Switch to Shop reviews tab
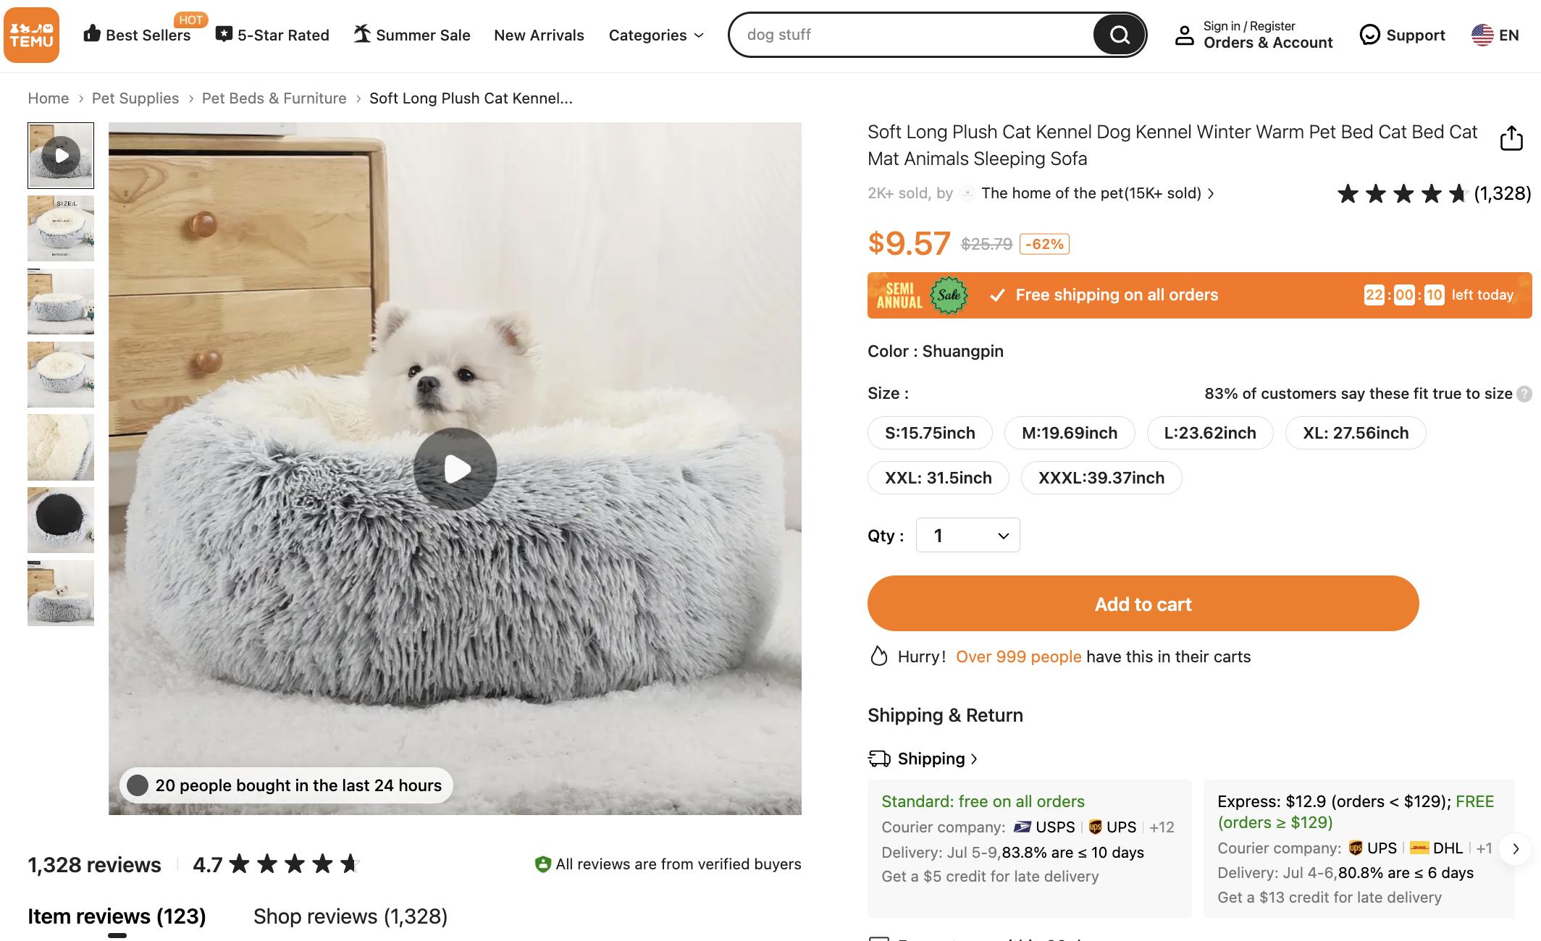The width and height of the screenshot is (1541, 941). tap(350, 916)
